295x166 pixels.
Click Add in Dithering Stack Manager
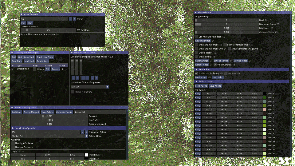click(x=14, y=57)
